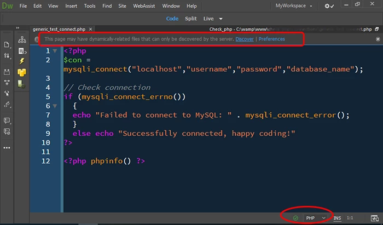Click the Live Code link-chain icon
The width and height of the screenshot is (383, 225).
click(x=7, y=105)
